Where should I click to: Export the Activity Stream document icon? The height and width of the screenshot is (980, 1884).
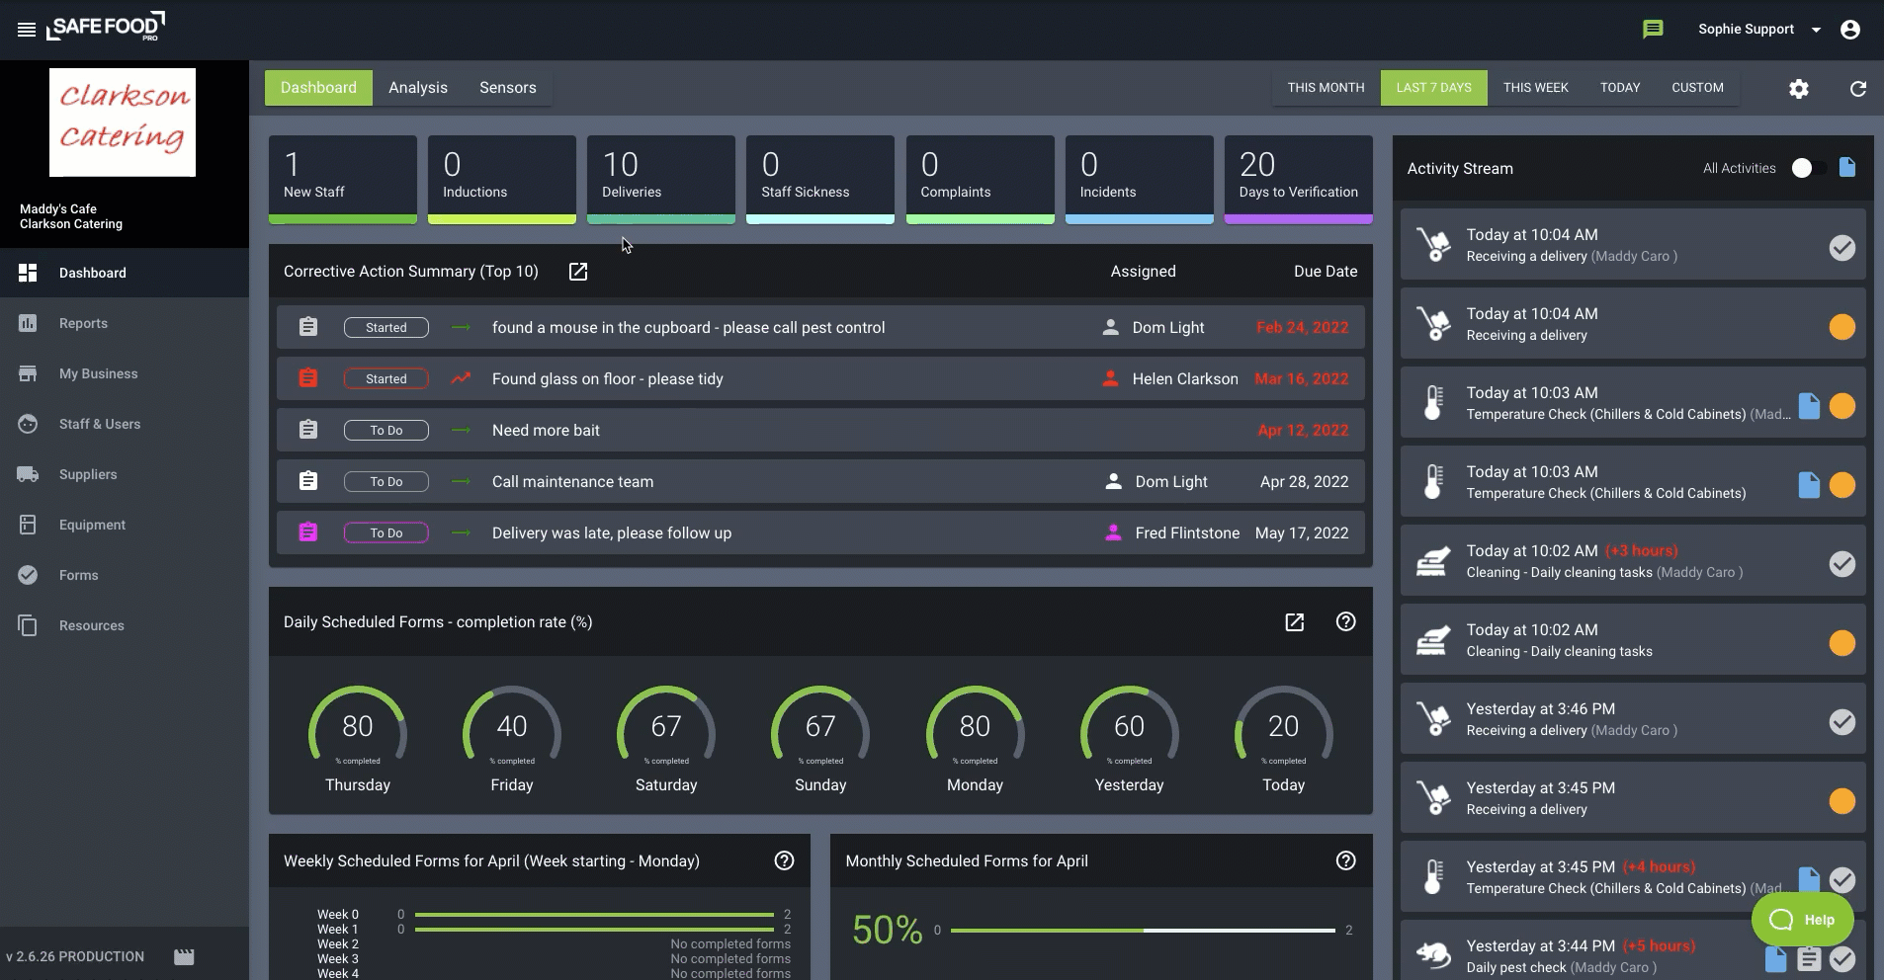tap(1847, 167)
